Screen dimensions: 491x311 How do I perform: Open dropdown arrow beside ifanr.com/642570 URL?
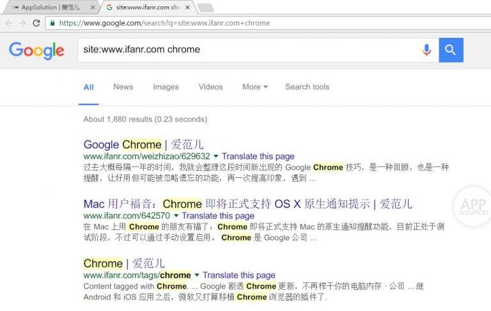click(x=176, y=216)
